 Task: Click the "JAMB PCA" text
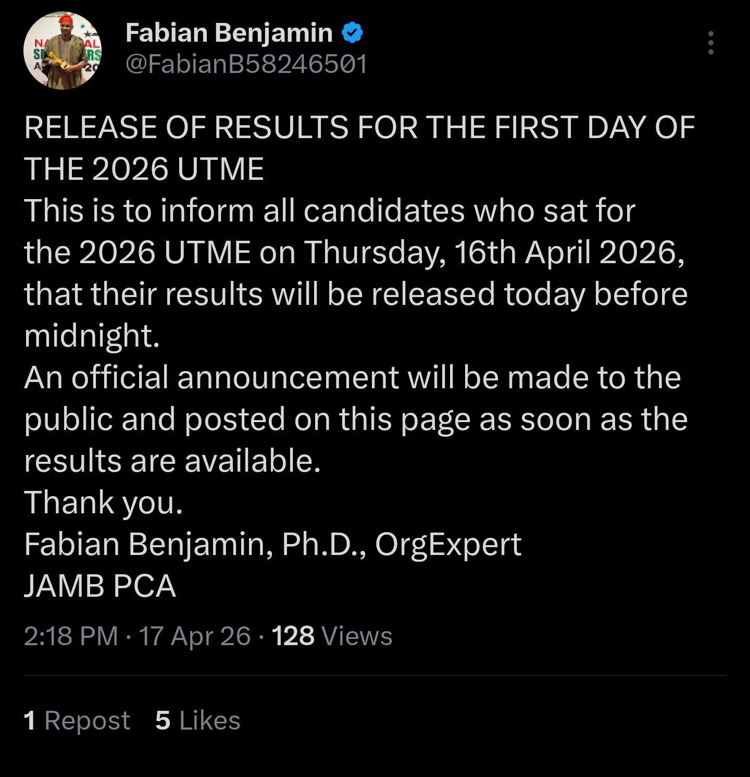click(100, 586)
